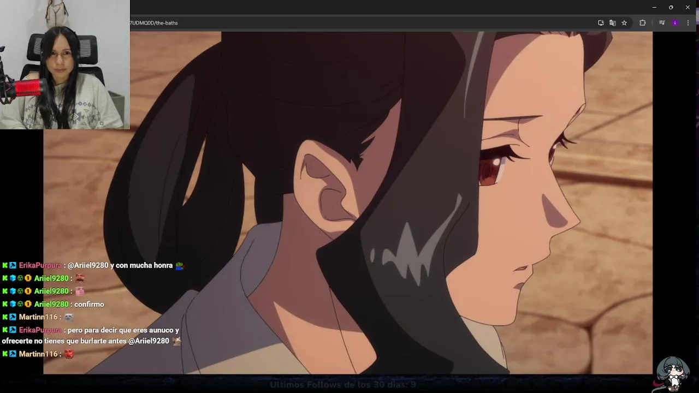Restore down the browser window
This screenshot has height=393, width=699.
[671, 7]
